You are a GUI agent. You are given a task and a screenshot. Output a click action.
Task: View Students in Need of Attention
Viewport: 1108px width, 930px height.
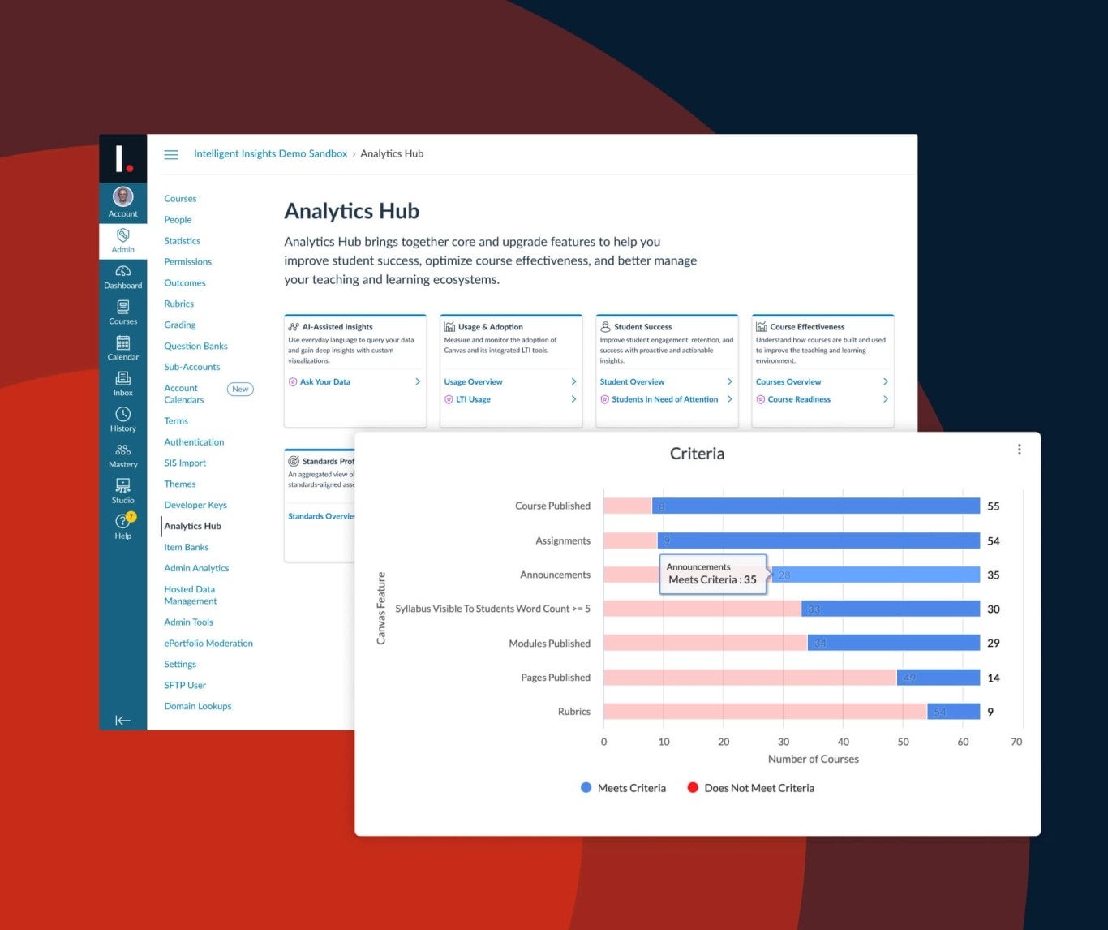click(664, 399)
